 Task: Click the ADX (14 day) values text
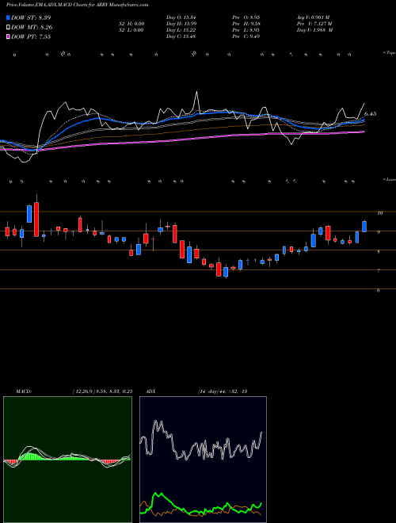pos(222,391)
